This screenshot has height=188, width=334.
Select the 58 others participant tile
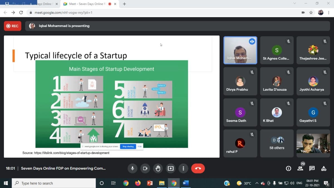pos(277,143)
